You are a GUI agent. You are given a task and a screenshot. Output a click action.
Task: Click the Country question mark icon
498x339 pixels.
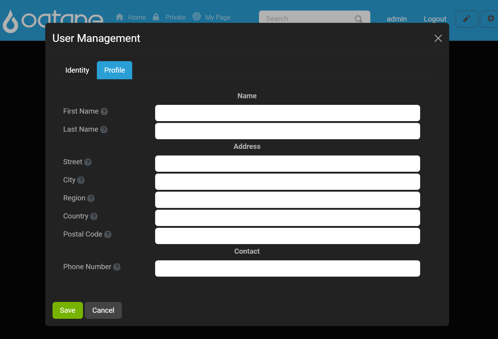pyautogui.click(x=94, y=216)
